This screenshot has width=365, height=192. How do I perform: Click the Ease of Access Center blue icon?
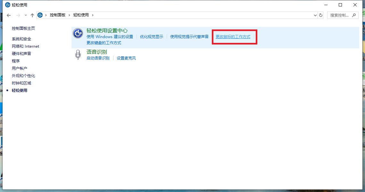coord(78,33)
